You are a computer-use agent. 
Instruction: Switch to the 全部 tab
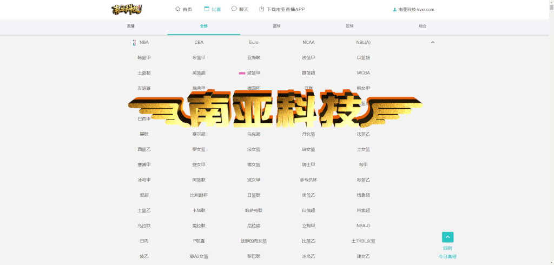point(203,26)
